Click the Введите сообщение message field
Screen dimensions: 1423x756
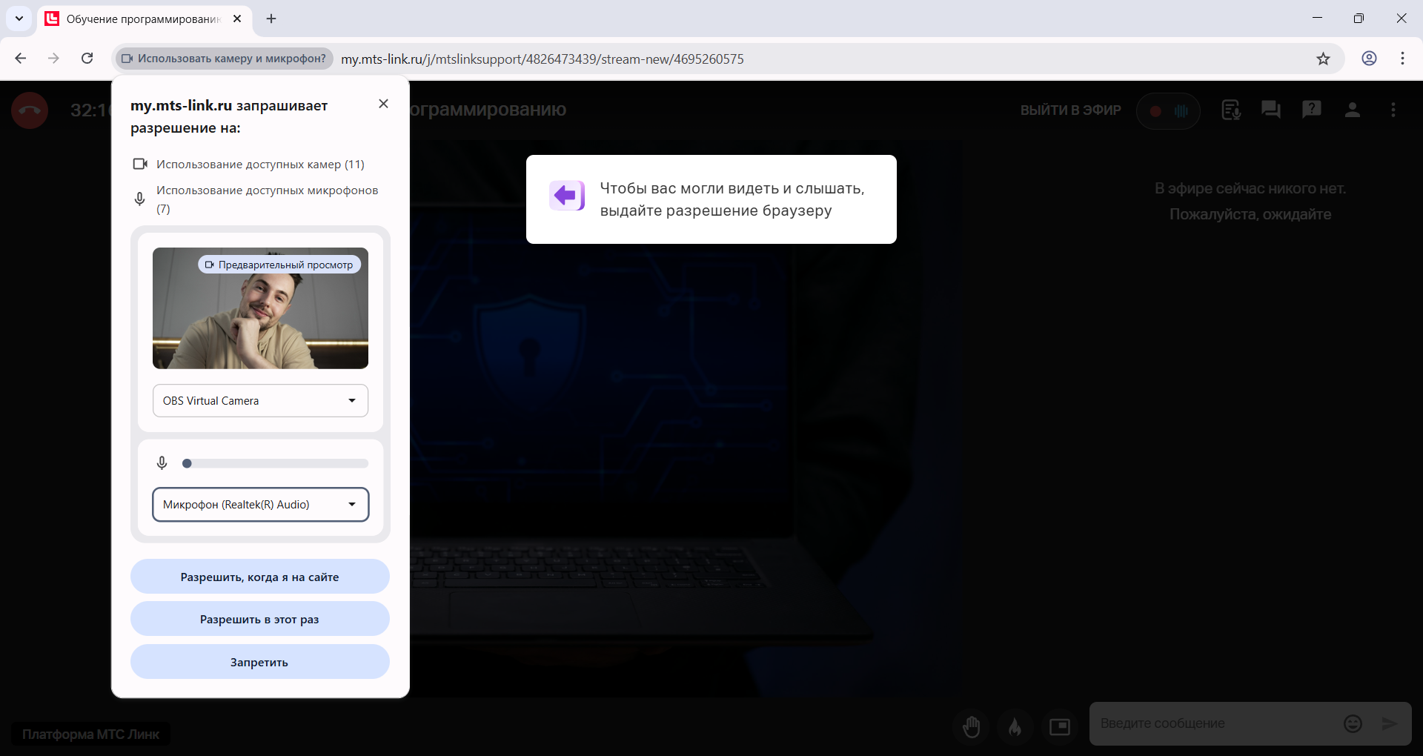pyautogui.click(x=1215, y=723)
